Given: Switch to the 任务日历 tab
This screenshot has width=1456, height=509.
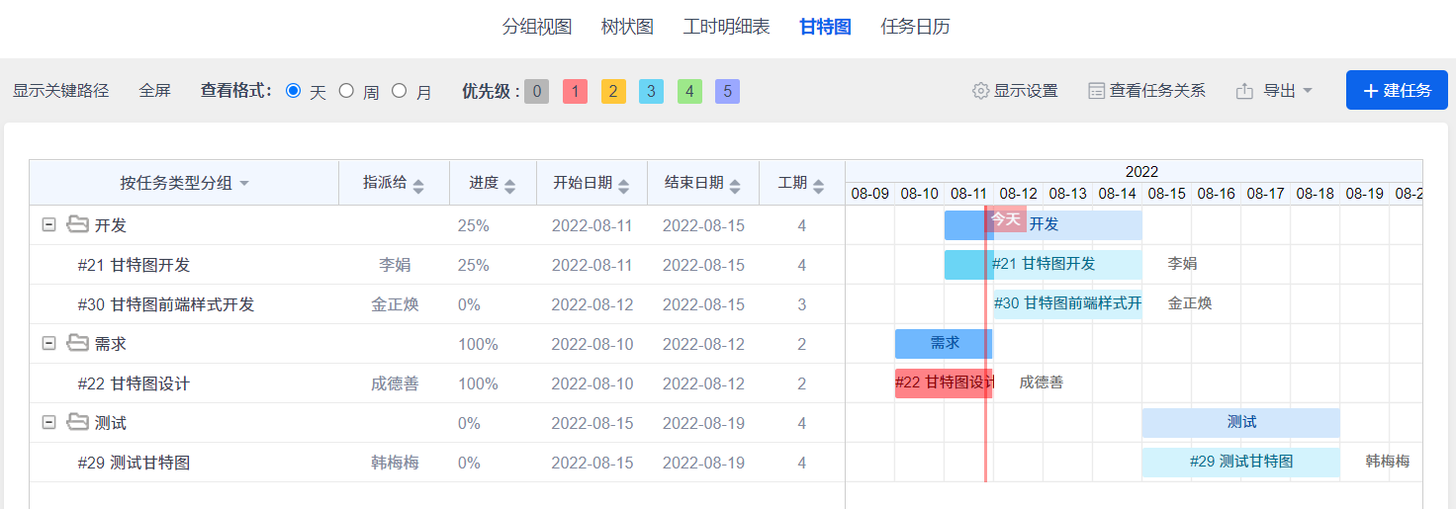Looking at the screenshot, I should (x=915, y=27).
